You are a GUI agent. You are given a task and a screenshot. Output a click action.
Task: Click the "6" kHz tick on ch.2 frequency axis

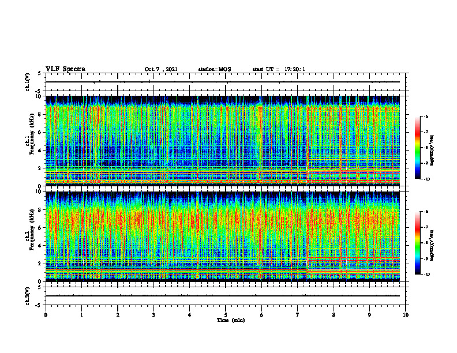pyautogui.click(x=40, y=228)
